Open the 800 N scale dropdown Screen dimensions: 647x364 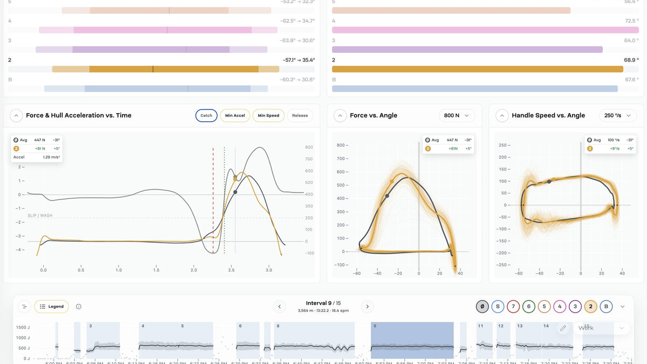(x=457, y=115)
